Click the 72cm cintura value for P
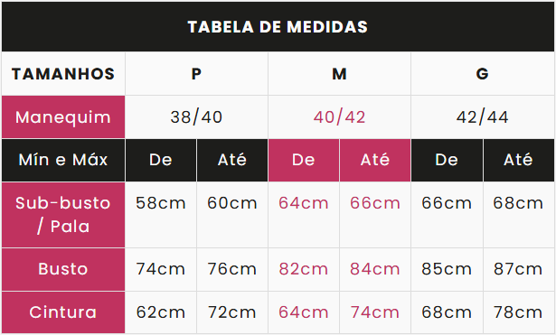556x335 pixels. point(232,312)
